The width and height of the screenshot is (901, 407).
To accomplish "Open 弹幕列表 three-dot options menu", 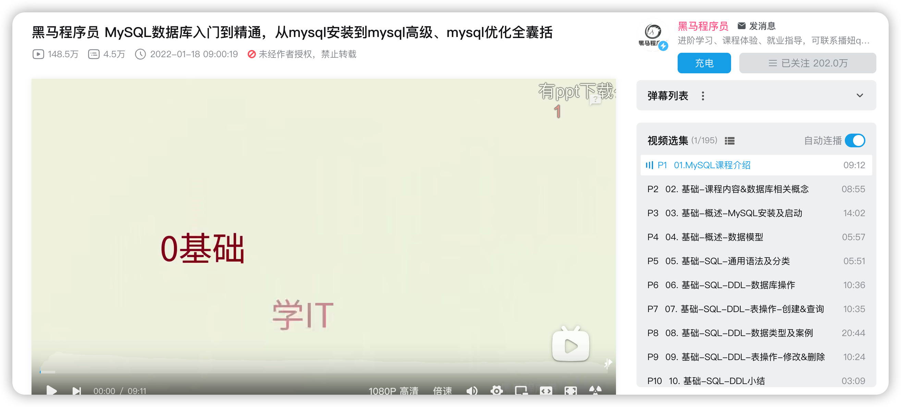I will point(703,96).
